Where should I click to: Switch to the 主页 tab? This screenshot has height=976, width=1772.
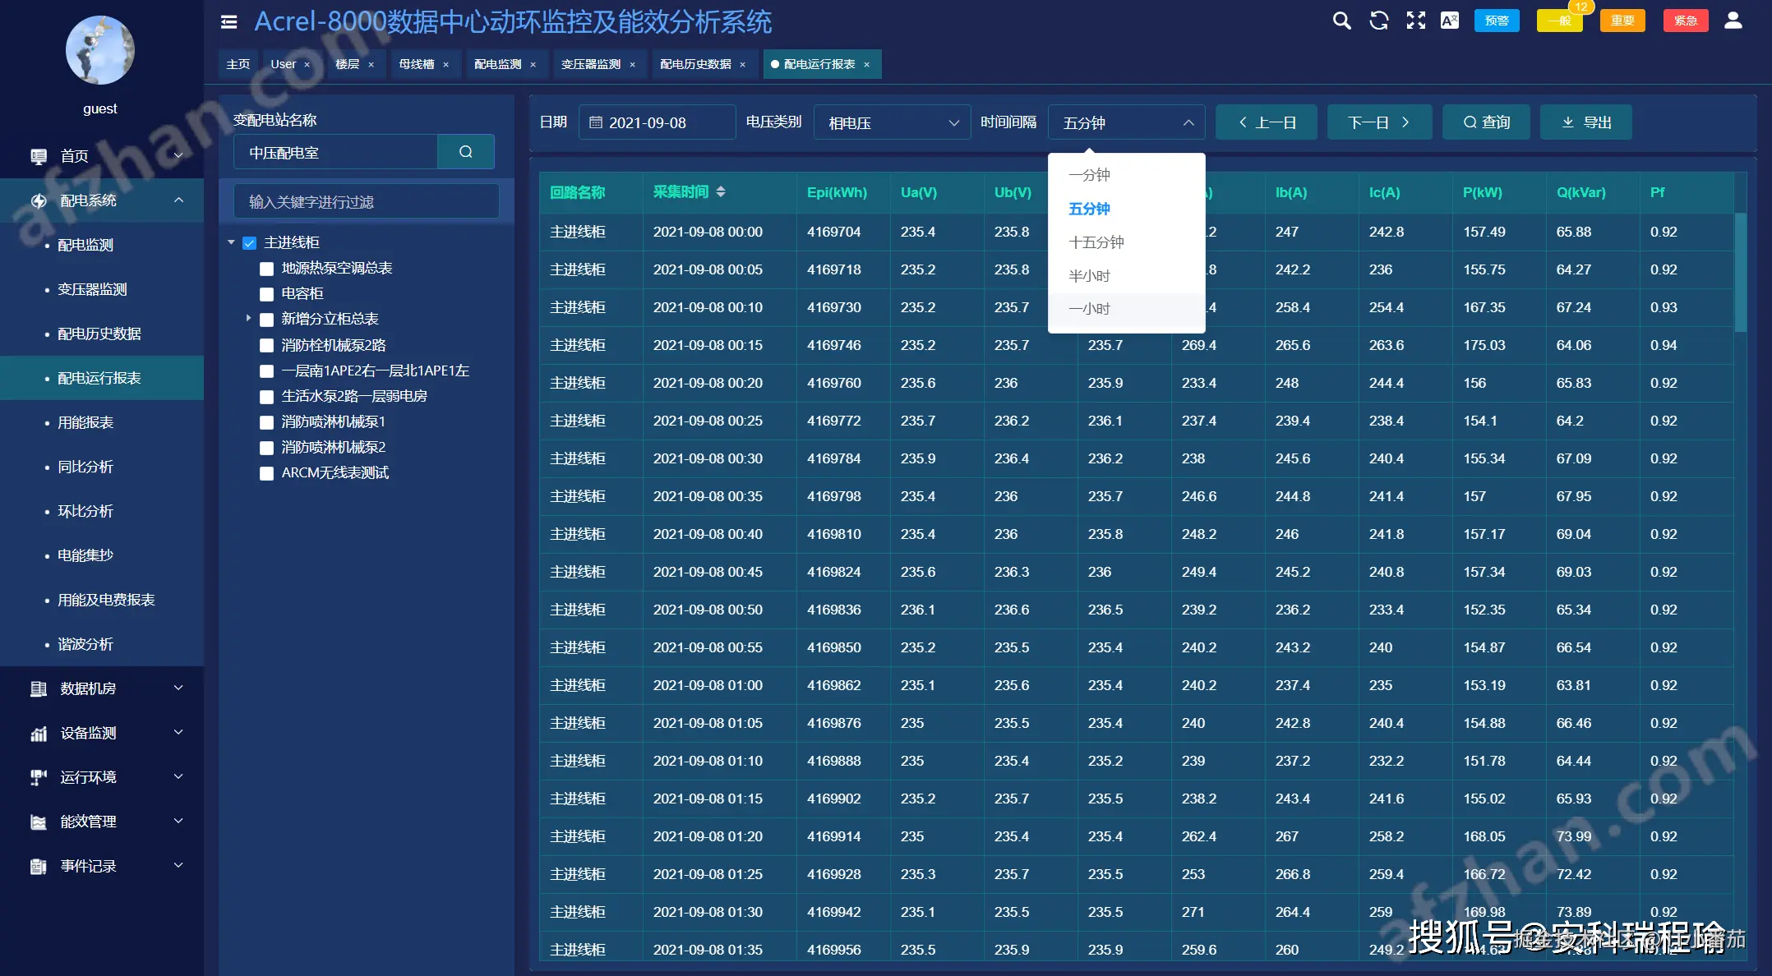(238, 64)
